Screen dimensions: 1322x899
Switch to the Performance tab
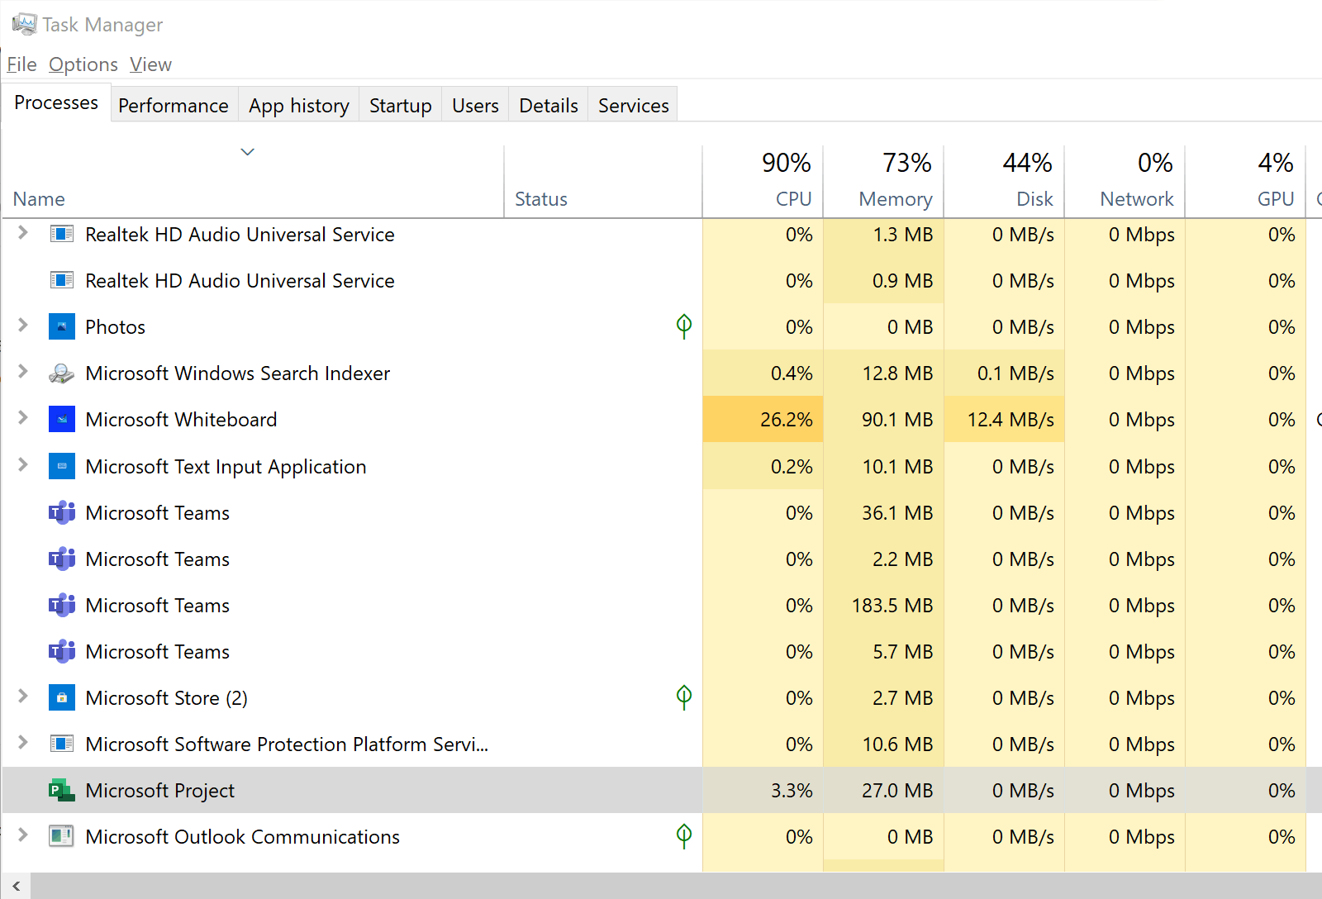[174, 105]
